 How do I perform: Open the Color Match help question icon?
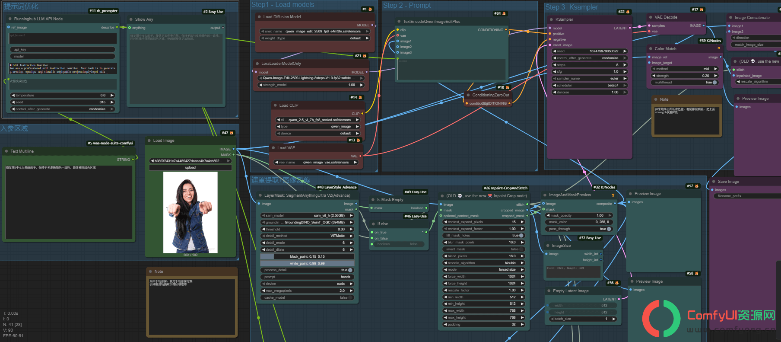coord(719,49)
